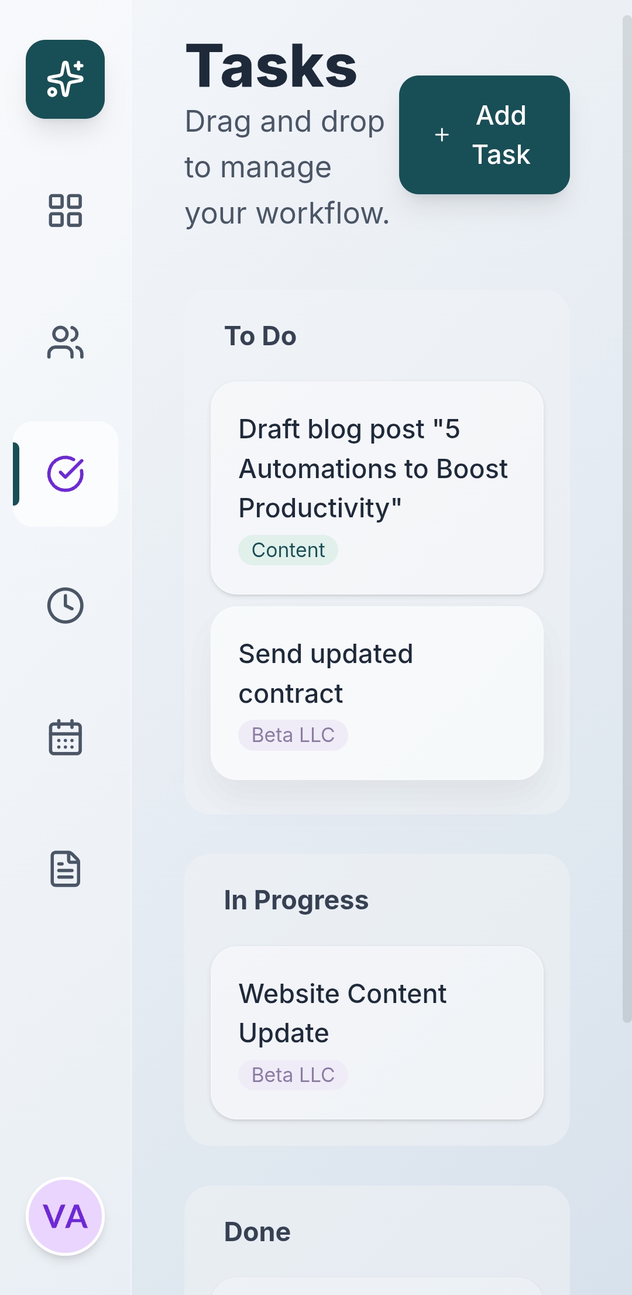Click the Beta LLC tag on Website Content Update
Screen dimensions: 632x1295
pyautogui.click(x=293, y=1074)
